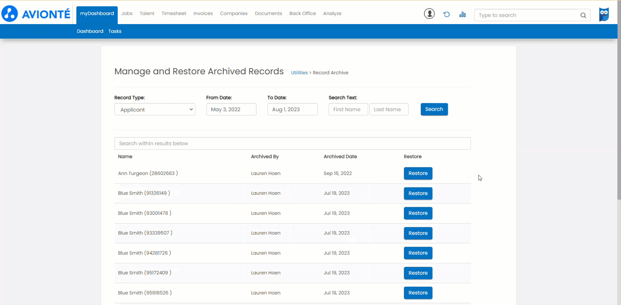Screen dimensions: 621x305
Task: Focus the Last Name field
Action: coord(389,109)
